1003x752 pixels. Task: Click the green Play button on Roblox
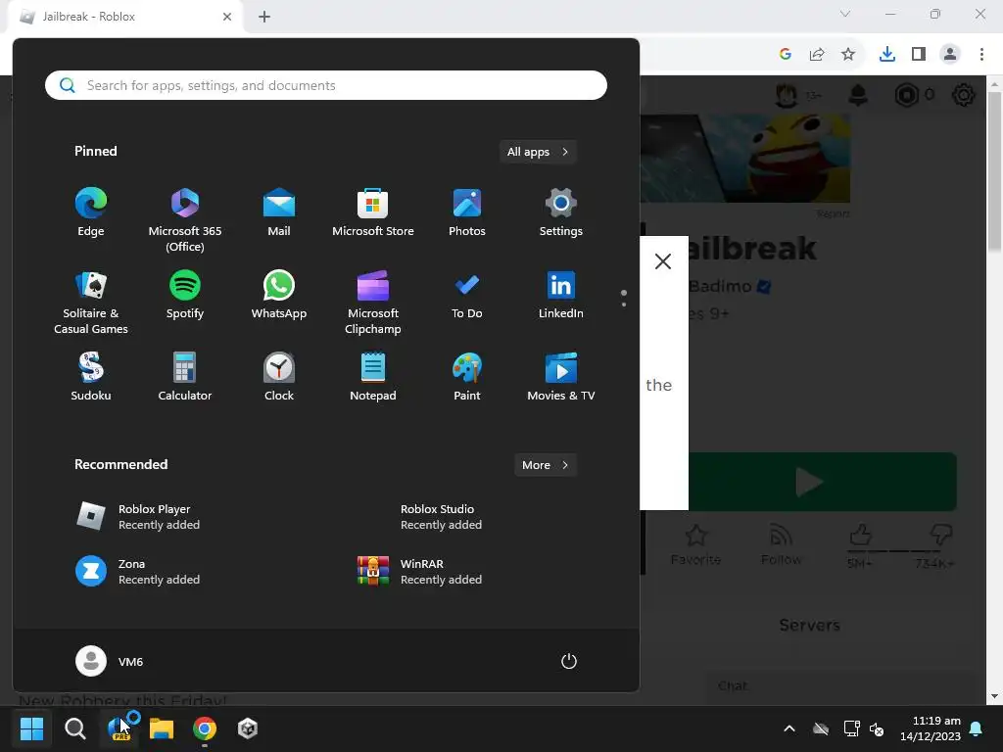(x=822, y=482)
